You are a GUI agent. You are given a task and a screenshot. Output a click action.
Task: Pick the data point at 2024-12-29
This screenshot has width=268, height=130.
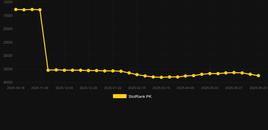[x=88, y=70]
